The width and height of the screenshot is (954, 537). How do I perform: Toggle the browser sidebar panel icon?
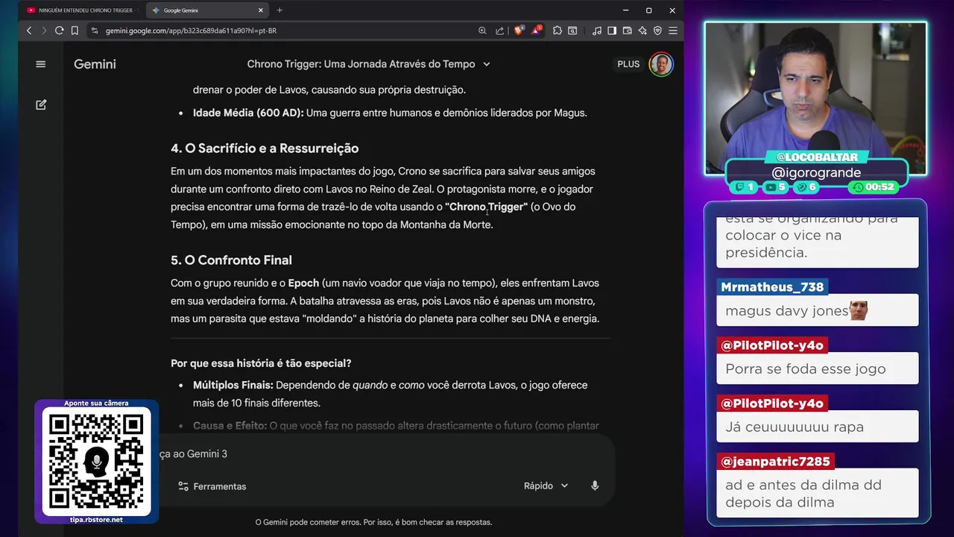click(x=612, y=31)
